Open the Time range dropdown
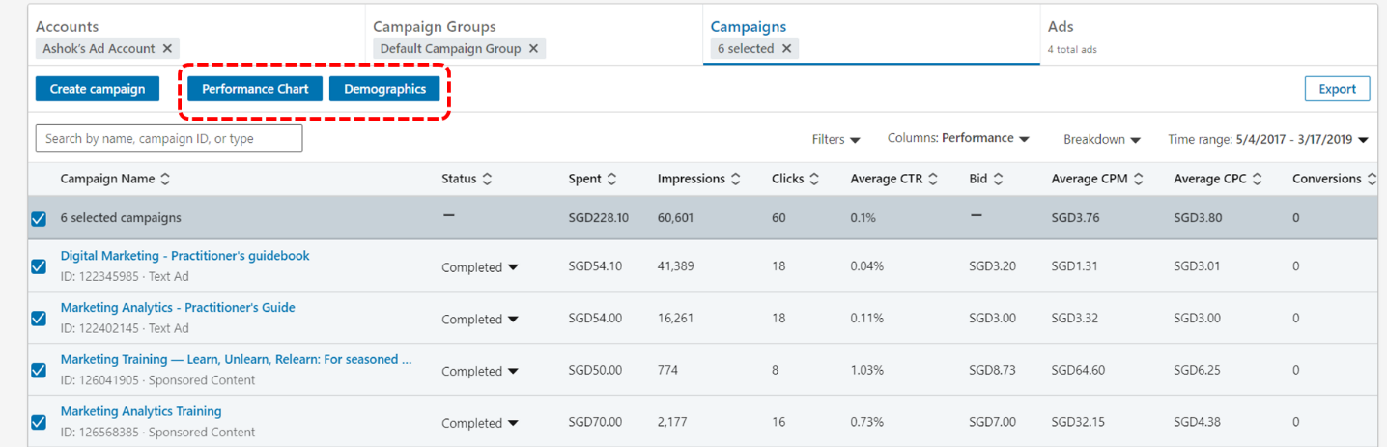This screenshot has width=1387, height=447. pos(1268,139)
